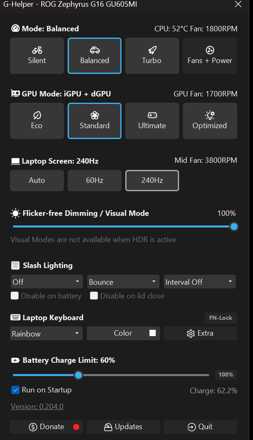Click the gear icon on Extra
Image resolution: width=253 pixels, height=440 pixels.
[191, 334]
